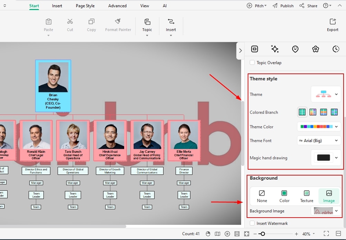
Task: Start presentation from status bar play icon
Action: click(x=227, y=234)
